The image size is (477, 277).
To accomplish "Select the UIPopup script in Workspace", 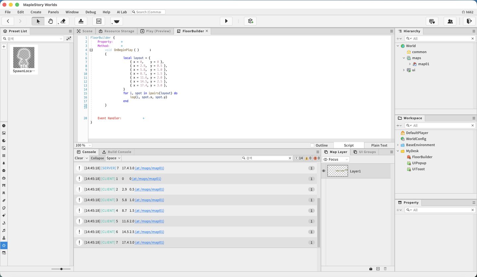I will (419, 163).
